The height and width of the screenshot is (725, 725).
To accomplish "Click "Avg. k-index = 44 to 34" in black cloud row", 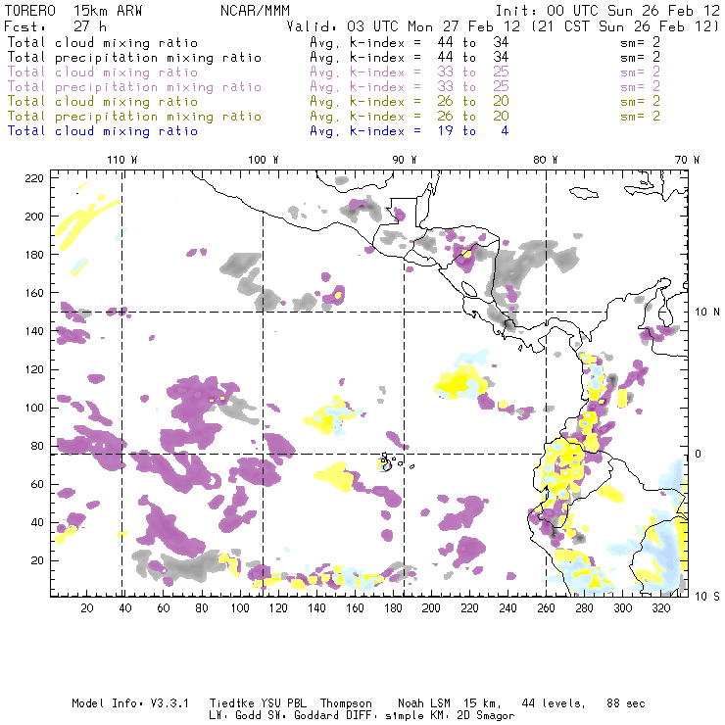I will pos(410,43).
